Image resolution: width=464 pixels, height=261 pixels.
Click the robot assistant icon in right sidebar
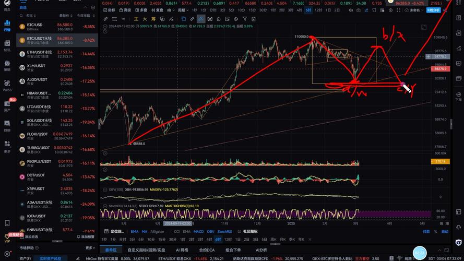[x=459, y=243]
